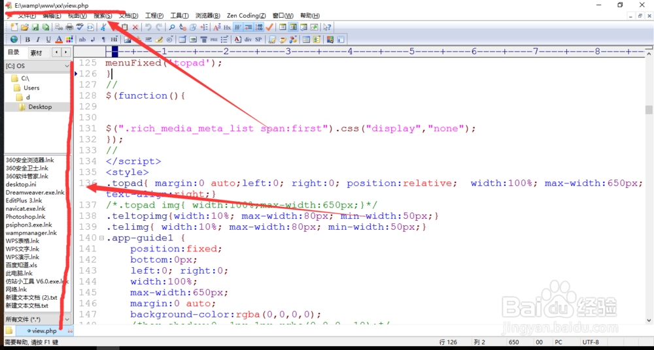Redo using the Redo arrow icon
This screenshot has width=654, height=350.
[159, 27]
